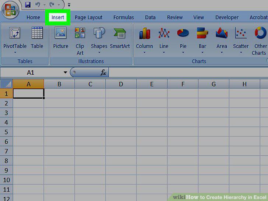The image size is (268, 201).
Task: Open the Name Box dropdown arrow
Action: [65, 73]
